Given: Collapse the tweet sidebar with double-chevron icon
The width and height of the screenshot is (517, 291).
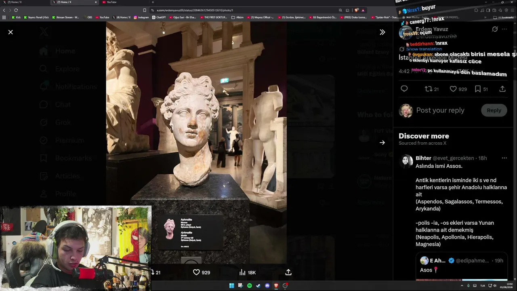Looking at the screenshot, I should (382, 32).
